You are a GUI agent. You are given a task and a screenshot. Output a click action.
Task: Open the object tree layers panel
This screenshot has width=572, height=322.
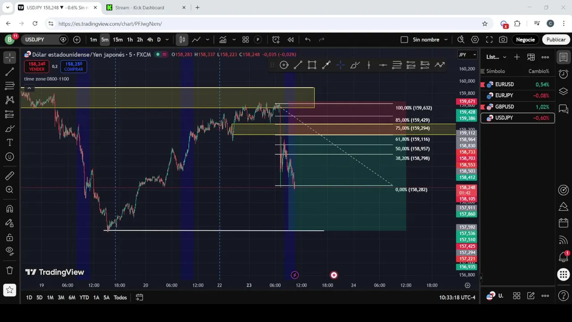tap(564, 92)
